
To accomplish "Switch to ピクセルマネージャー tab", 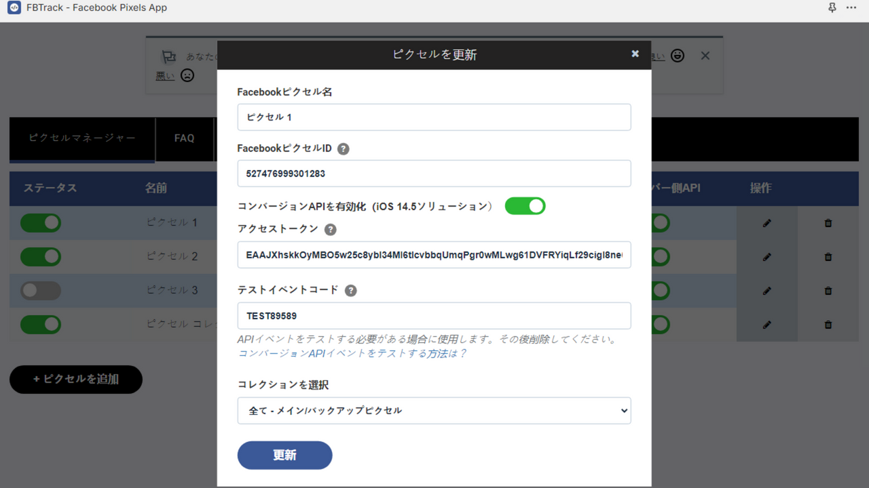I will point(82,138).
